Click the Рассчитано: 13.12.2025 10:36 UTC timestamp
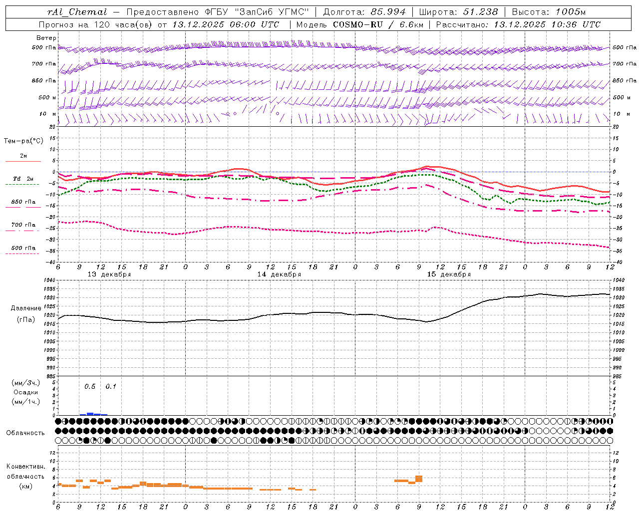This screenshot has height=511, width=639. tap(518, 24)
